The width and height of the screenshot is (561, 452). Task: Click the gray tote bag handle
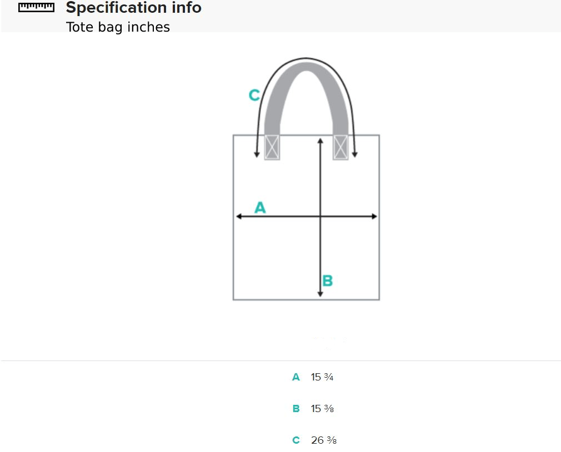click(306, 69)
